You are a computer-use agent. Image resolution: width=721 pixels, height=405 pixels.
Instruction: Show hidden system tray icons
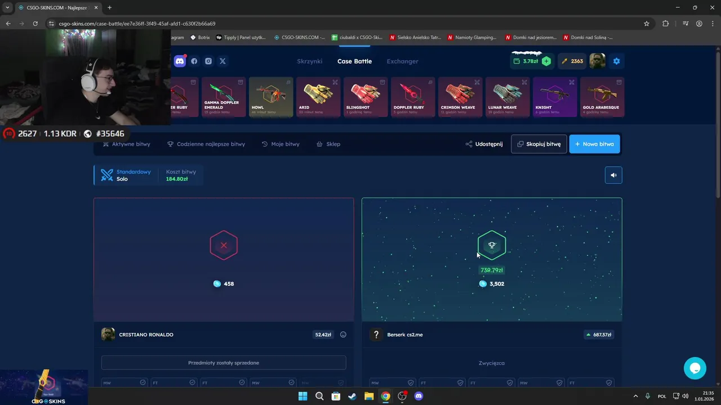tap(636, 396)
